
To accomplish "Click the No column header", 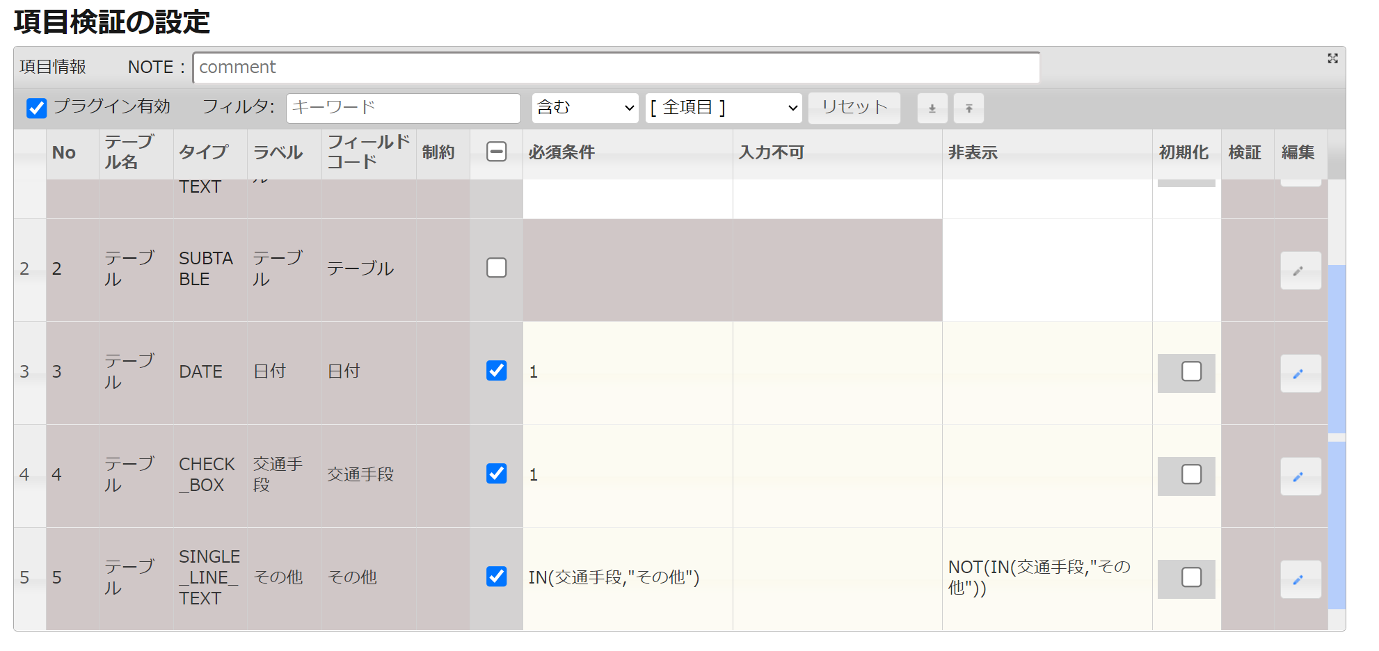I will click(x=72, y=153).
